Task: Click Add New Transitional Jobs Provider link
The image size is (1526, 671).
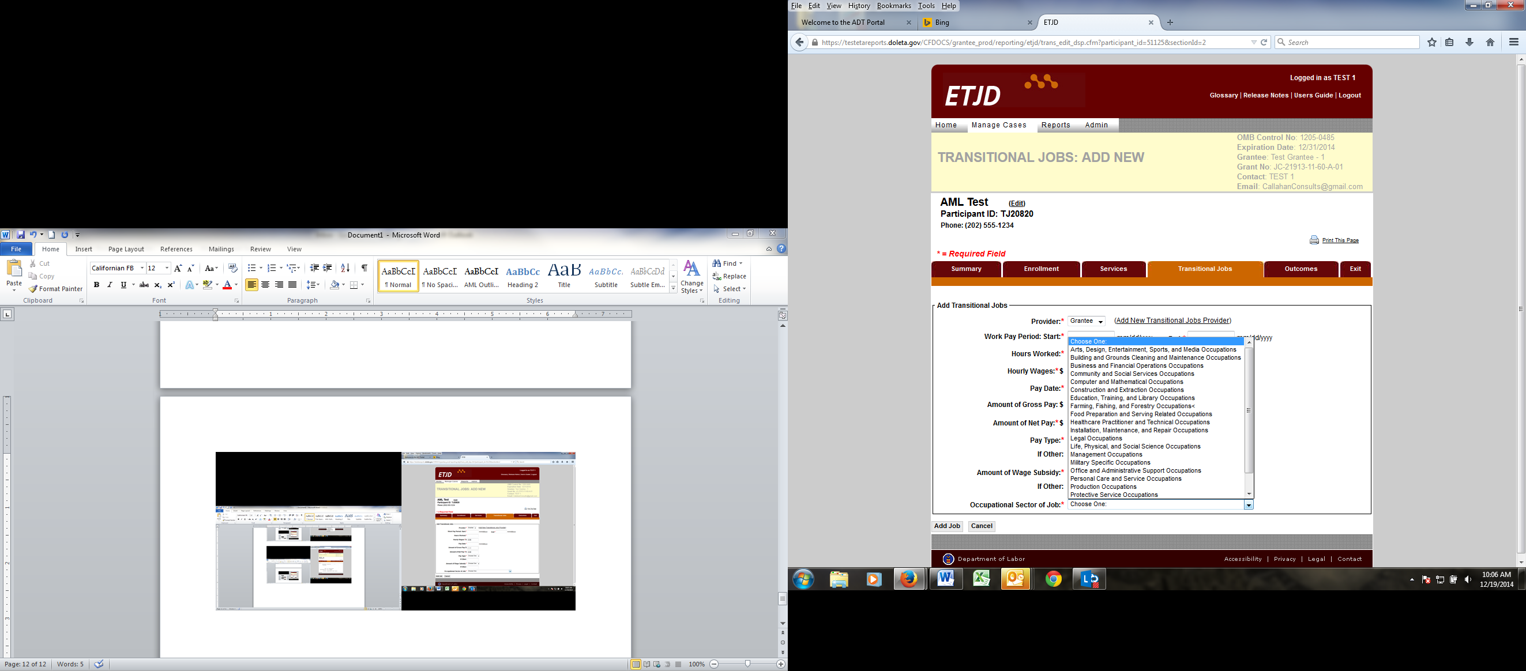Action: [x=1172, y=321]
